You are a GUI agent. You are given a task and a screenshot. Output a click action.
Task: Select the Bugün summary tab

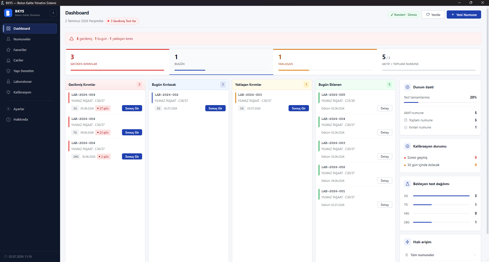click(x=221, y=62)
